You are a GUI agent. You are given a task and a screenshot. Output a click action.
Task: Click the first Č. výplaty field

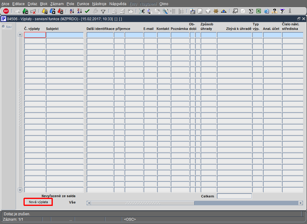(x=35, y=35)
